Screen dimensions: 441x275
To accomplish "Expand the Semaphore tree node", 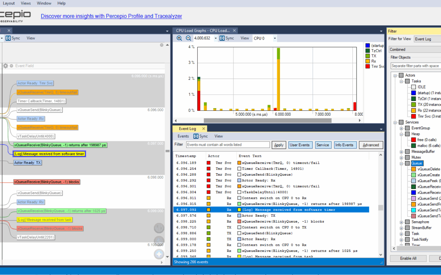I will click(401, 222).
